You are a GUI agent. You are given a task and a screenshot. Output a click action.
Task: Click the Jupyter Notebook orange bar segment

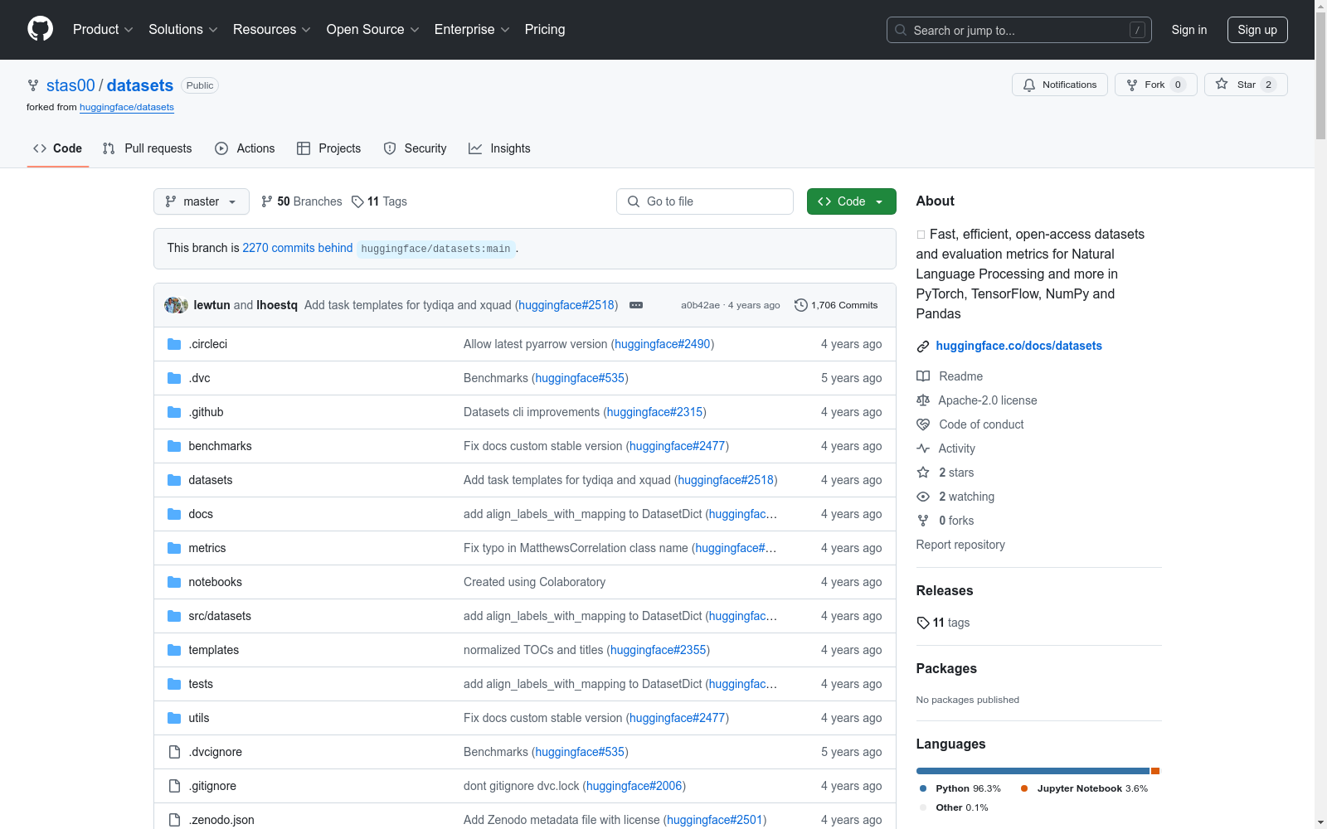[x=1155, y=771]
